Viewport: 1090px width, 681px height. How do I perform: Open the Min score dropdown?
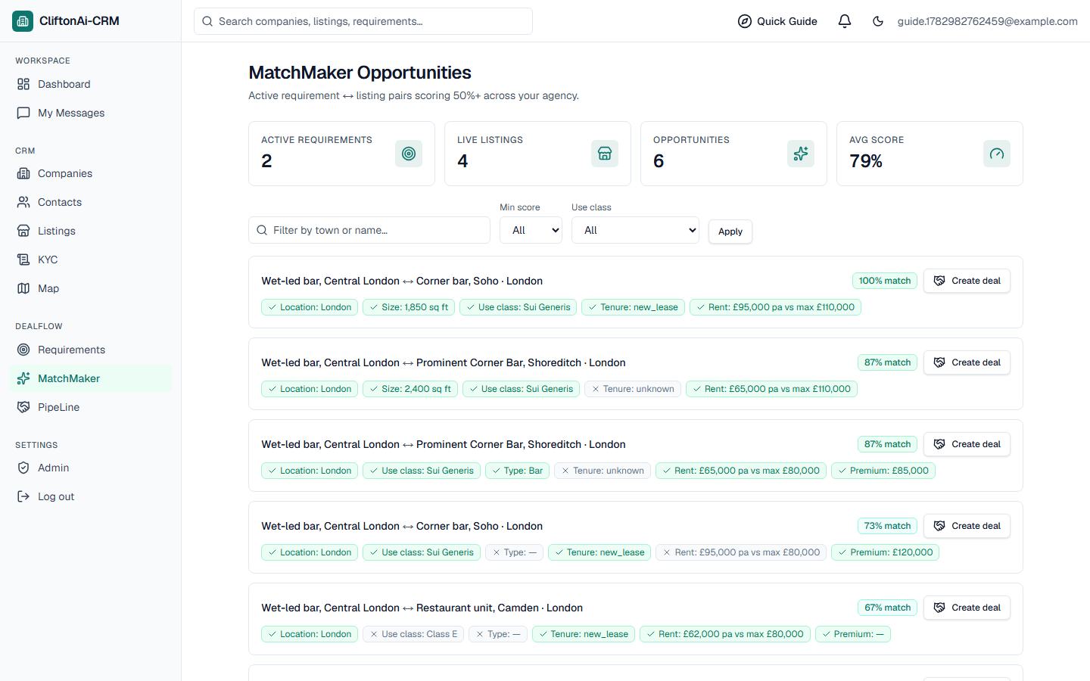coord(531,230)
